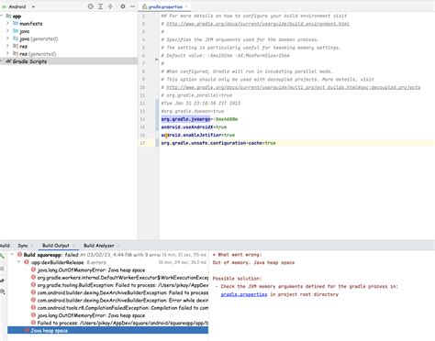Select the java (generated) folder
Image resolution: width=435 pixels, height=341 pixels.
click(39, 38)
